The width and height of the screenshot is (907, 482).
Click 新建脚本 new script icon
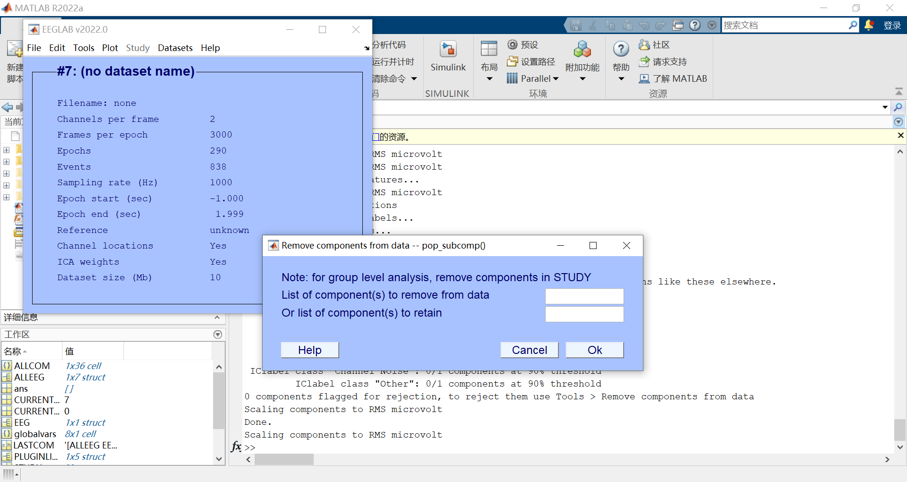(14, 49)
